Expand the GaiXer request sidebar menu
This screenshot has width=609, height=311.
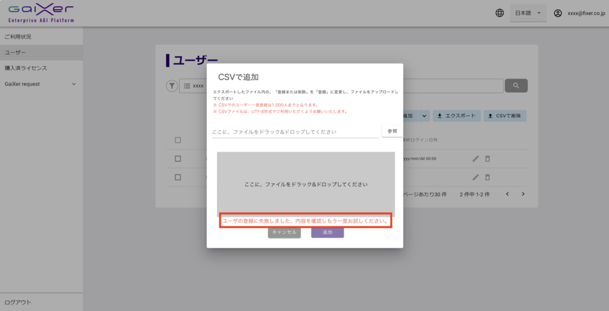(x=74, y=84)
